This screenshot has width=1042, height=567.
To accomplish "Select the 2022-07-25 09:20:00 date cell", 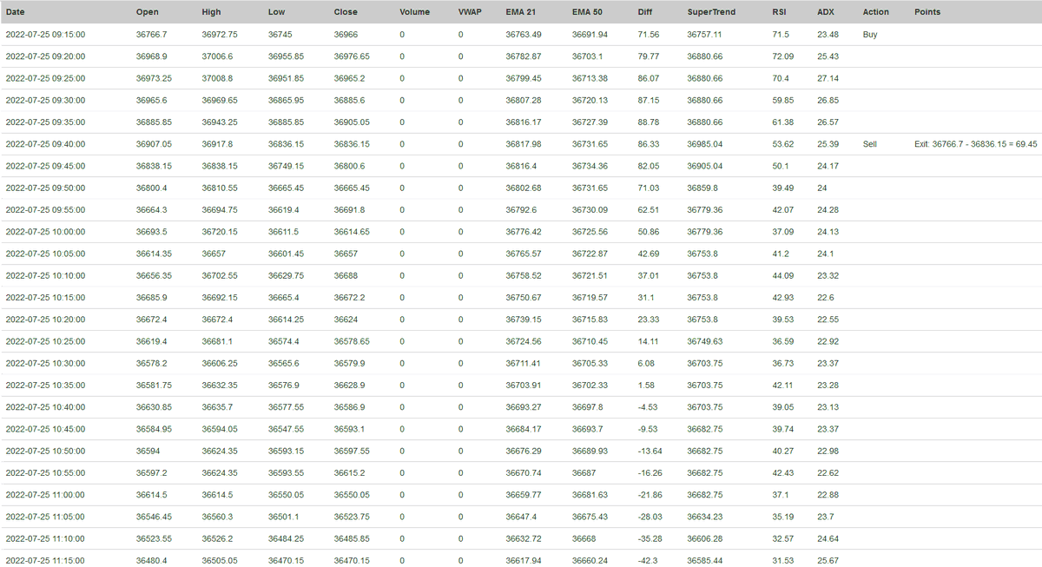I will [x=45, y=56].
